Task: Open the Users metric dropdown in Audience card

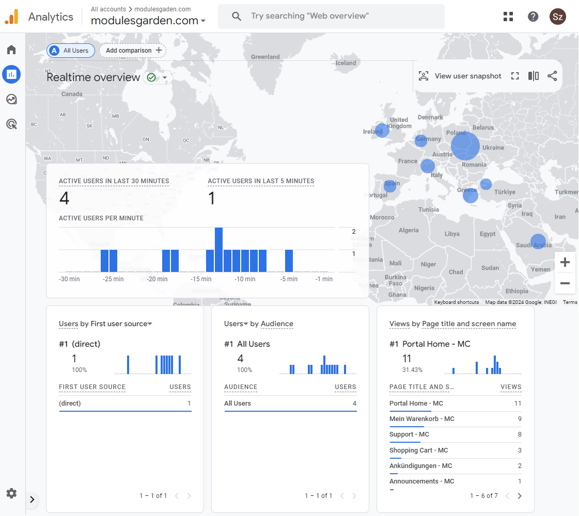Action: coord(236,324)
